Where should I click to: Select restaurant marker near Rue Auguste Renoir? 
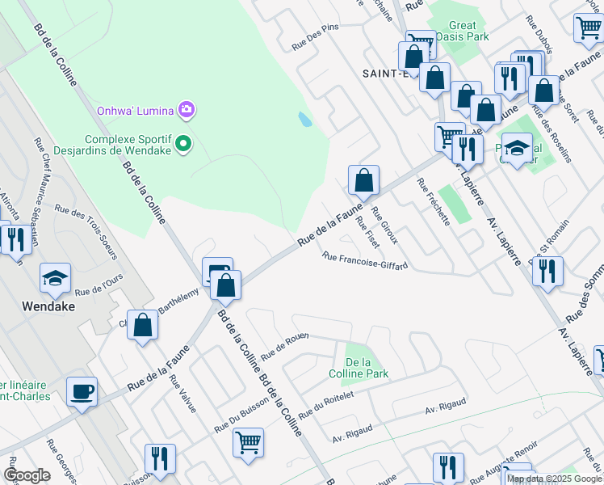coord(448,466)
